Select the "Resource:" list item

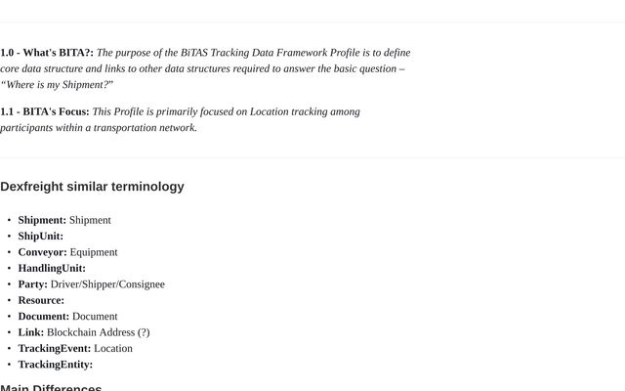41,301
